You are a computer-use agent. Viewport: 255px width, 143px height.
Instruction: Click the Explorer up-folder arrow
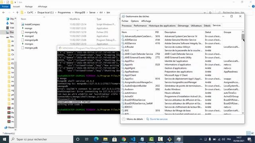pos(18,12)
